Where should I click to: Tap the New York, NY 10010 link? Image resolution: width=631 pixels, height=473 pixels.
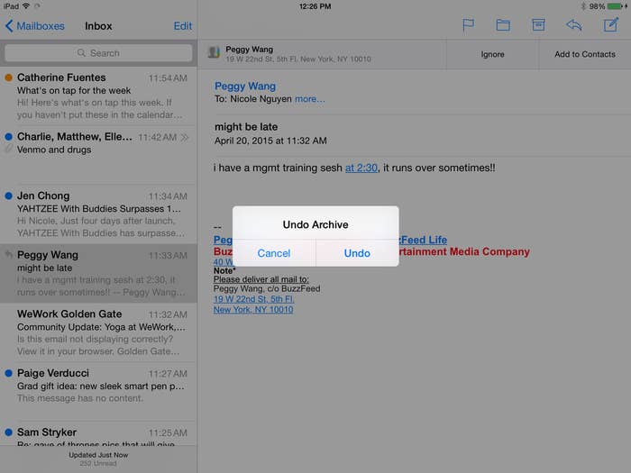pyautogui.click(x=253, y=310)
